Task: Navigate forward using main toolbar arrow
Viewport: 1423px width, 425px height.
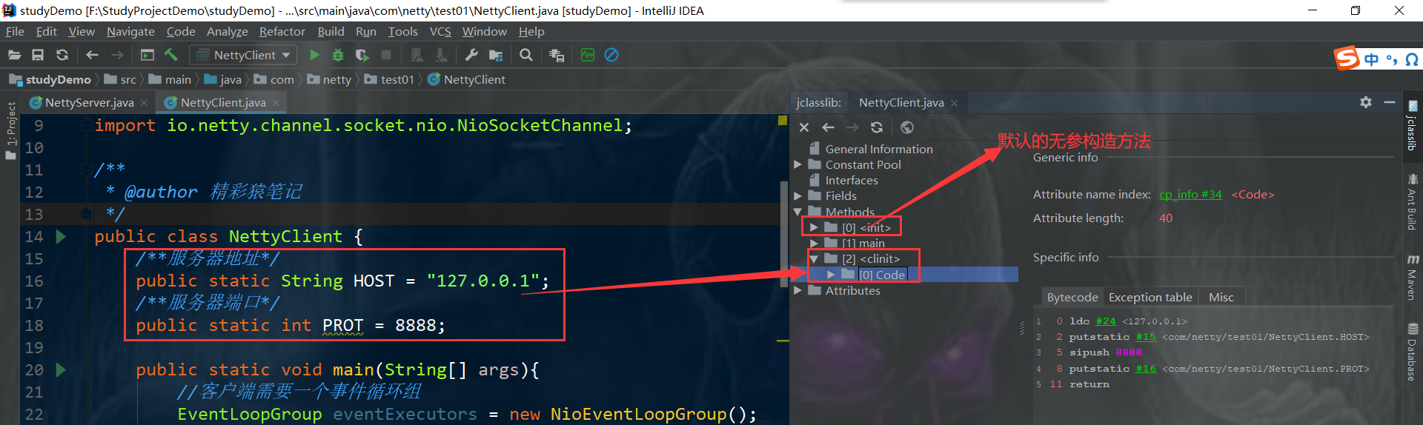Action: coord(117,55)
